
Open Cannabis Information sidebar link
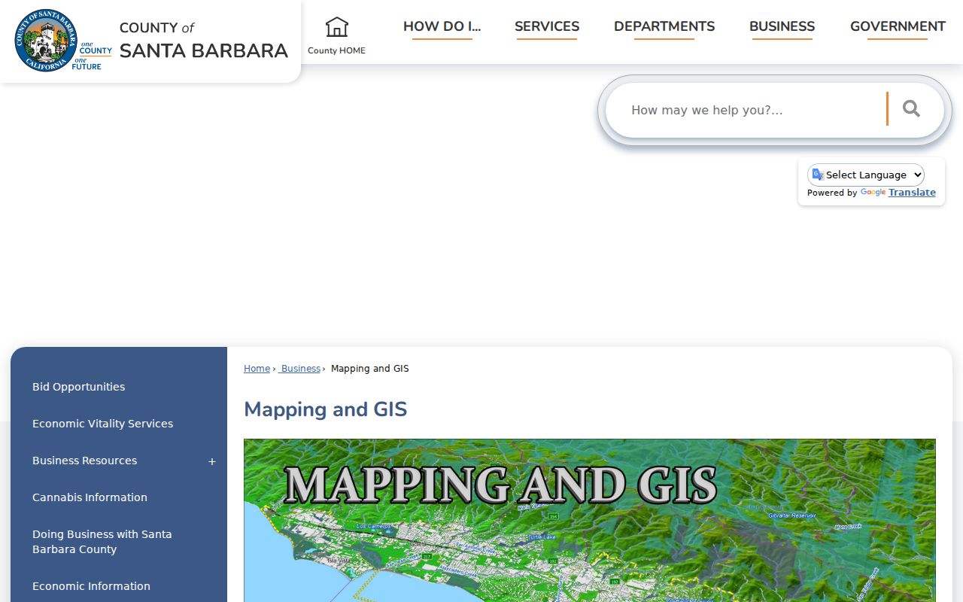[90, 497]
